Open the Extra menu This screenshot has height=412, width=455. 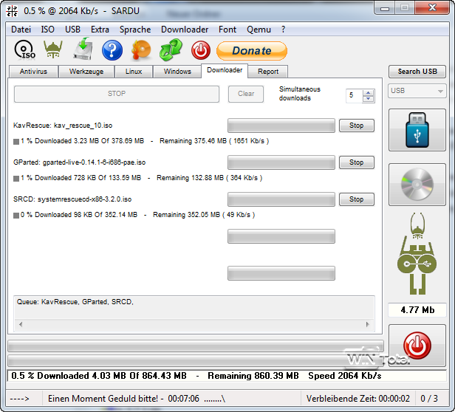tap(100, 30)
